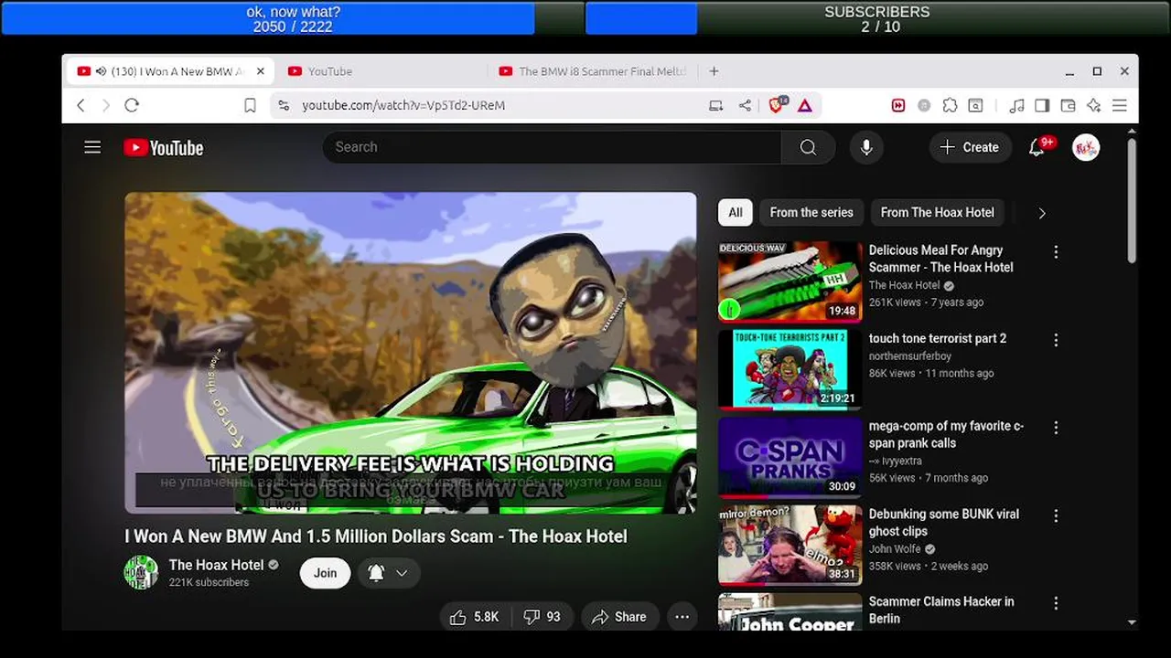Go back with browser back arrow
1171x658 pixels.
tap(81, 105)
